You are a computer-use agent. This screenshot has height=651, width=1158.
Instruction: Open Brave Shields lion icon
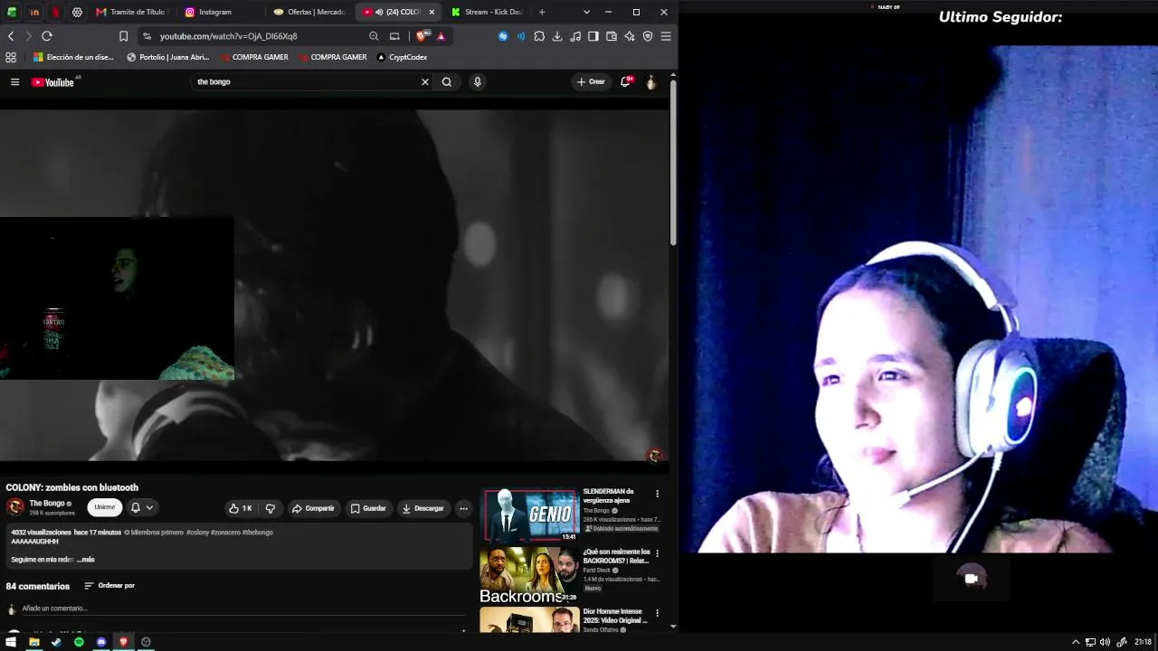pyautogui.click(x=422, y=36)
